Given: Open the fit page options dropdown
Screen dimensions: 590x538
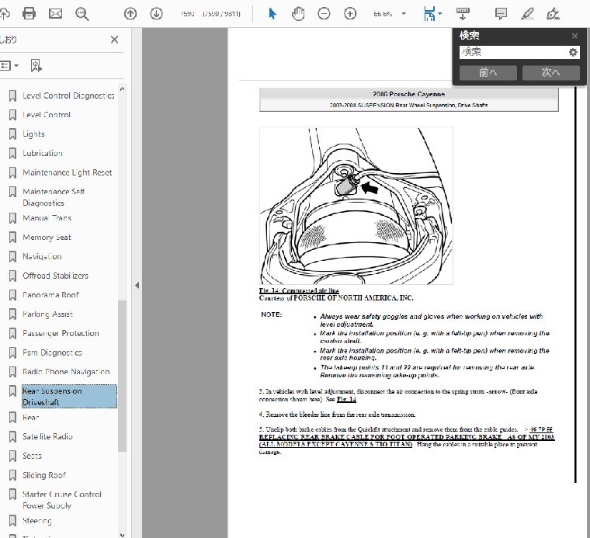Looking at the screenshot, I should coord(440,14).
